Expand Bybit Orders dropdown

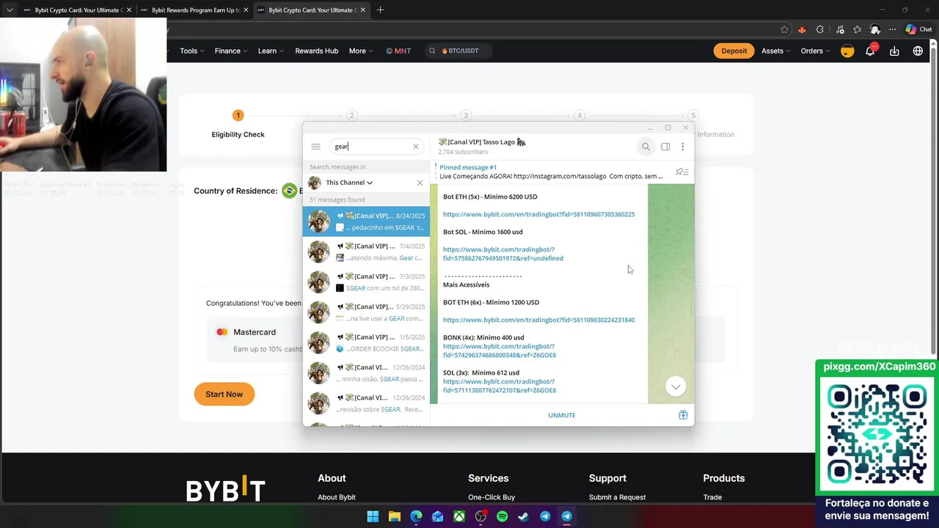(816, 51)
